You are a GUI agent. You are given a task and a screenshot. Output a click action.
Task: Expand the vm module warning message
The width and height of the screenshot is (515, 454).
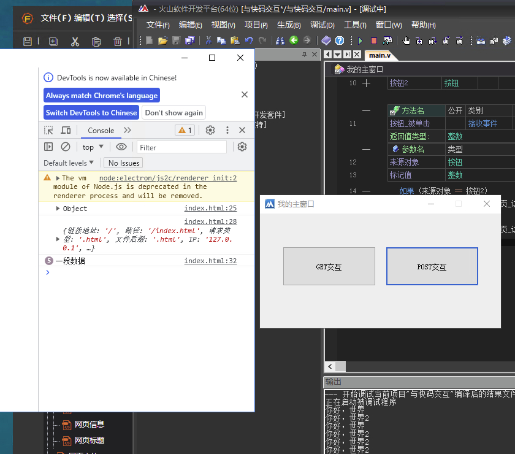click(x=58, y=178)
